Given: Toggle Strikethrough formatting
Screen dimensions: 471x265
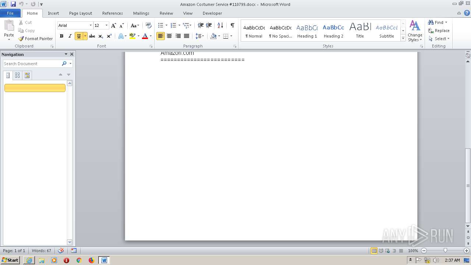Looking at the screenshot, I should tap(92, 36).
